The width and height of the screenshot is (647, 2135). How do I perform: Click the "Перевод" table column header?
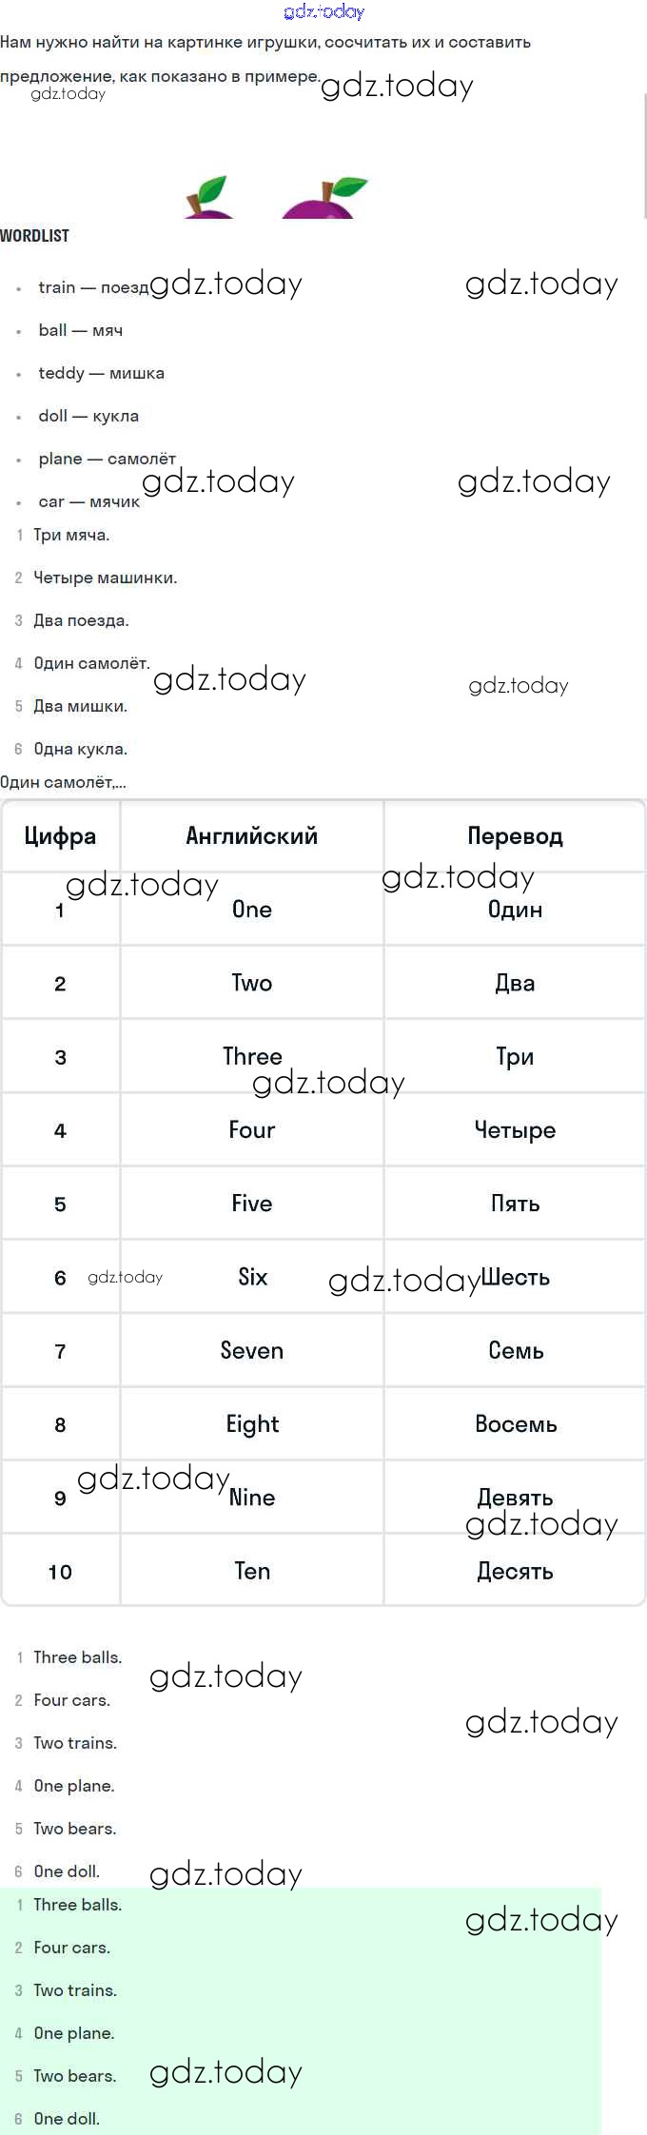coord(515,836)
